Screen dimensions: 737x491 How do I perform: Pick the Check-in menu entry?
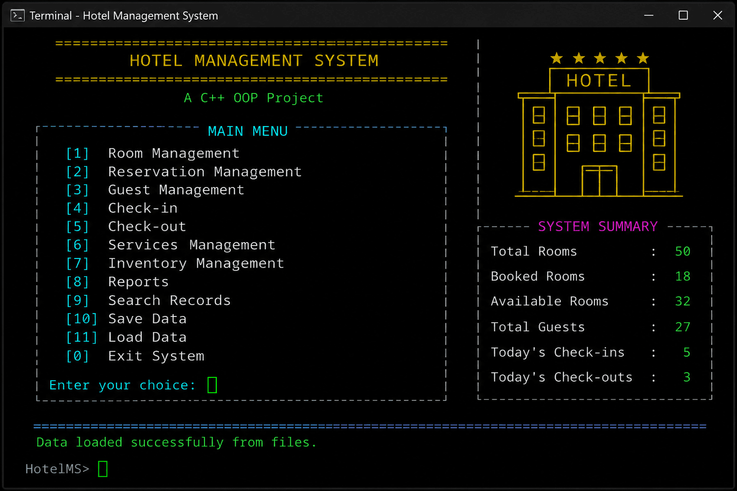[122, 208]
